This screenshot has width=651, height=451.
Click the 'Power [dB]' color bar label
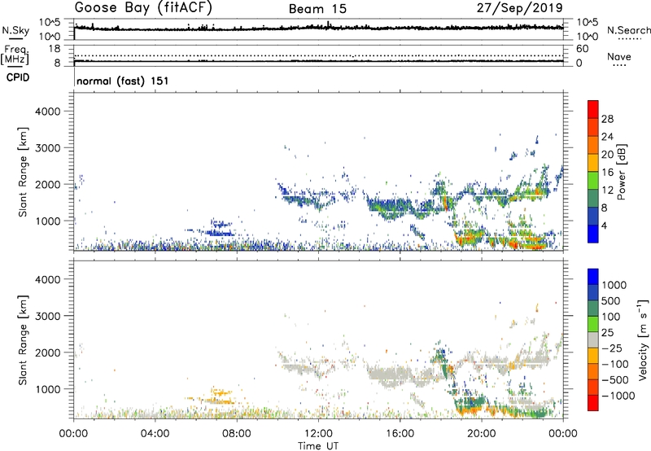pyautogui.click(x=621, y=172)
